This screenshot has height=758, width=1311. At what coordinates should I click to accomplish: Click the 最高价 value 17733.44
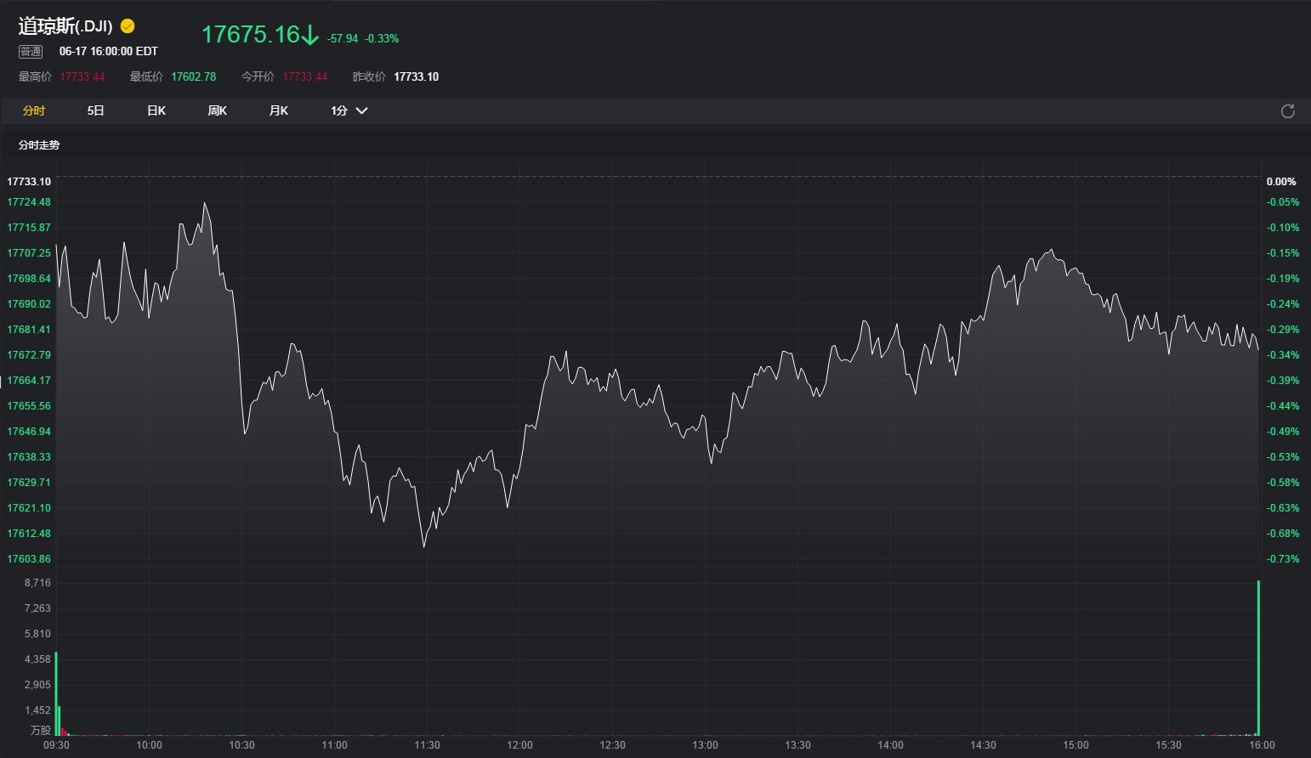click(82, 76)
